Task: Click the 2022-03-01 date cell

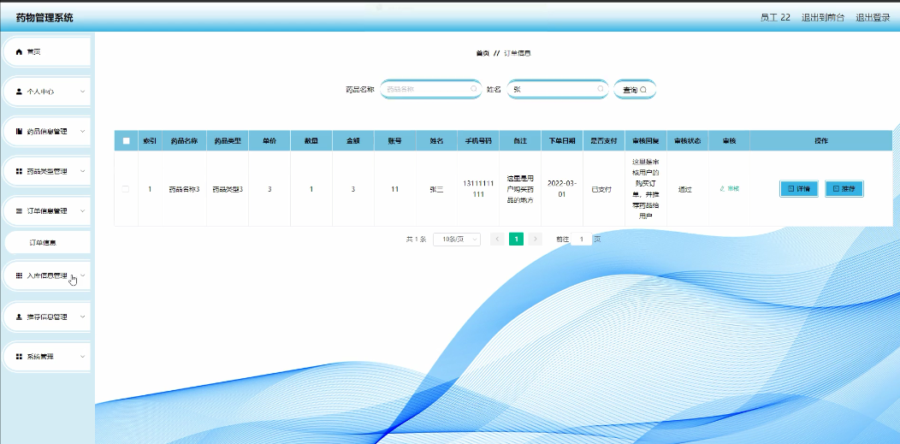Action: coord(562,189)
